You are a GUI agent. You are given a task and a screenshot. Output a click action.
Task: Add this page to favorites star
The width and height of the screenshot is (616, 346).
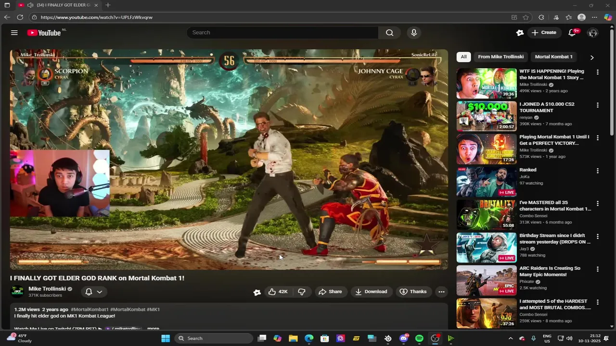(x=526, y=17)
